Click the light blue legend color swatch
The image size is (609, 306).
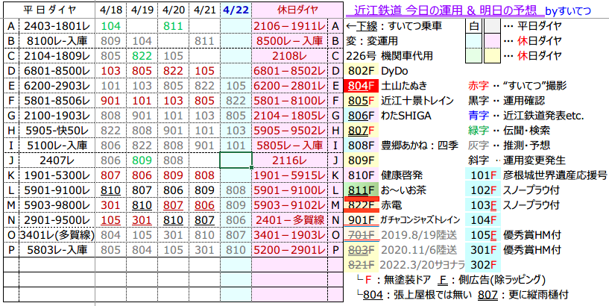click(x=474, y=41)
